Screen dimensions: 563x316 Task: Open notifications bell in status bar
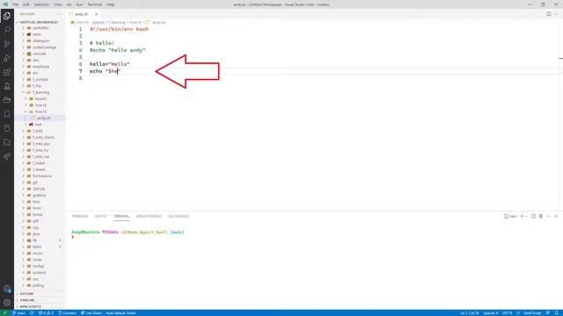pyautogui.click(x=557, y=313)
